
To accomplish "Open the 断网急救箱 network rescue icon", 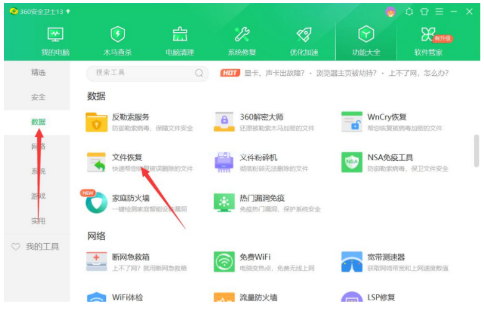I will point(96,262).
